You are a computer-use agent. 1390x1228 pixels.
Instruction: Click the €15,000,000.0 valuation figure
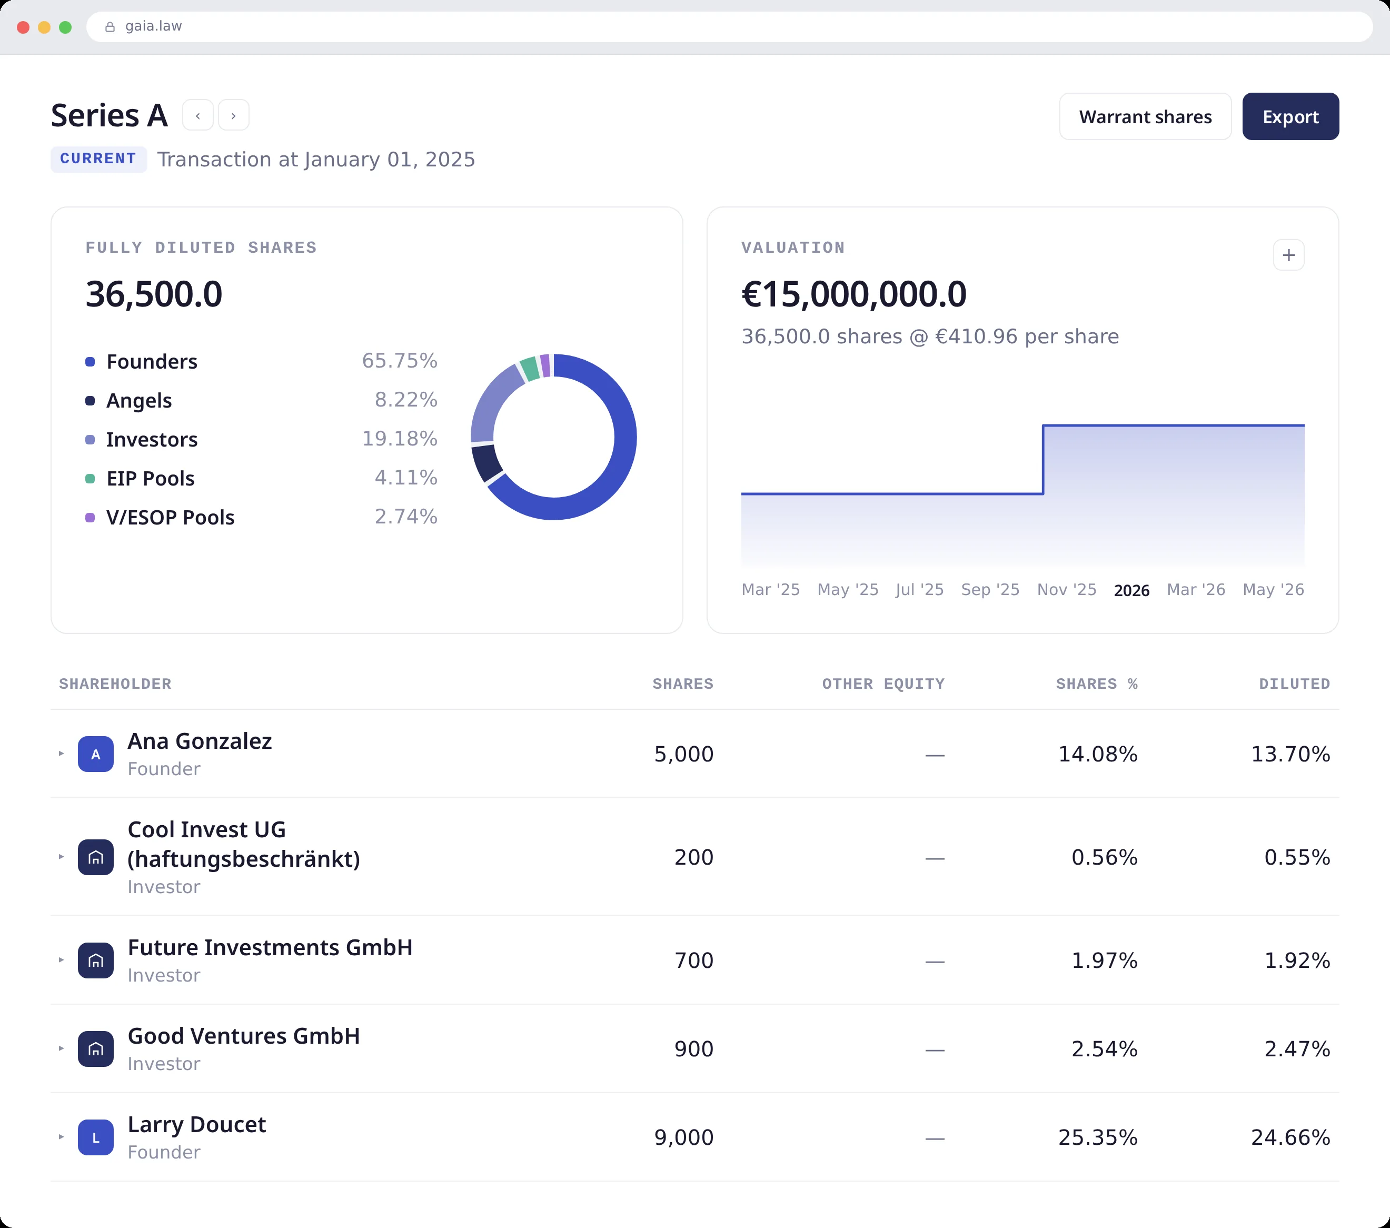(853, 294)
